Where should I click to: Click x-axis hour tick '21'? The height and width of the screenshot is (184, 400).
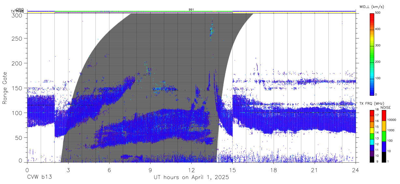point(314,170)
